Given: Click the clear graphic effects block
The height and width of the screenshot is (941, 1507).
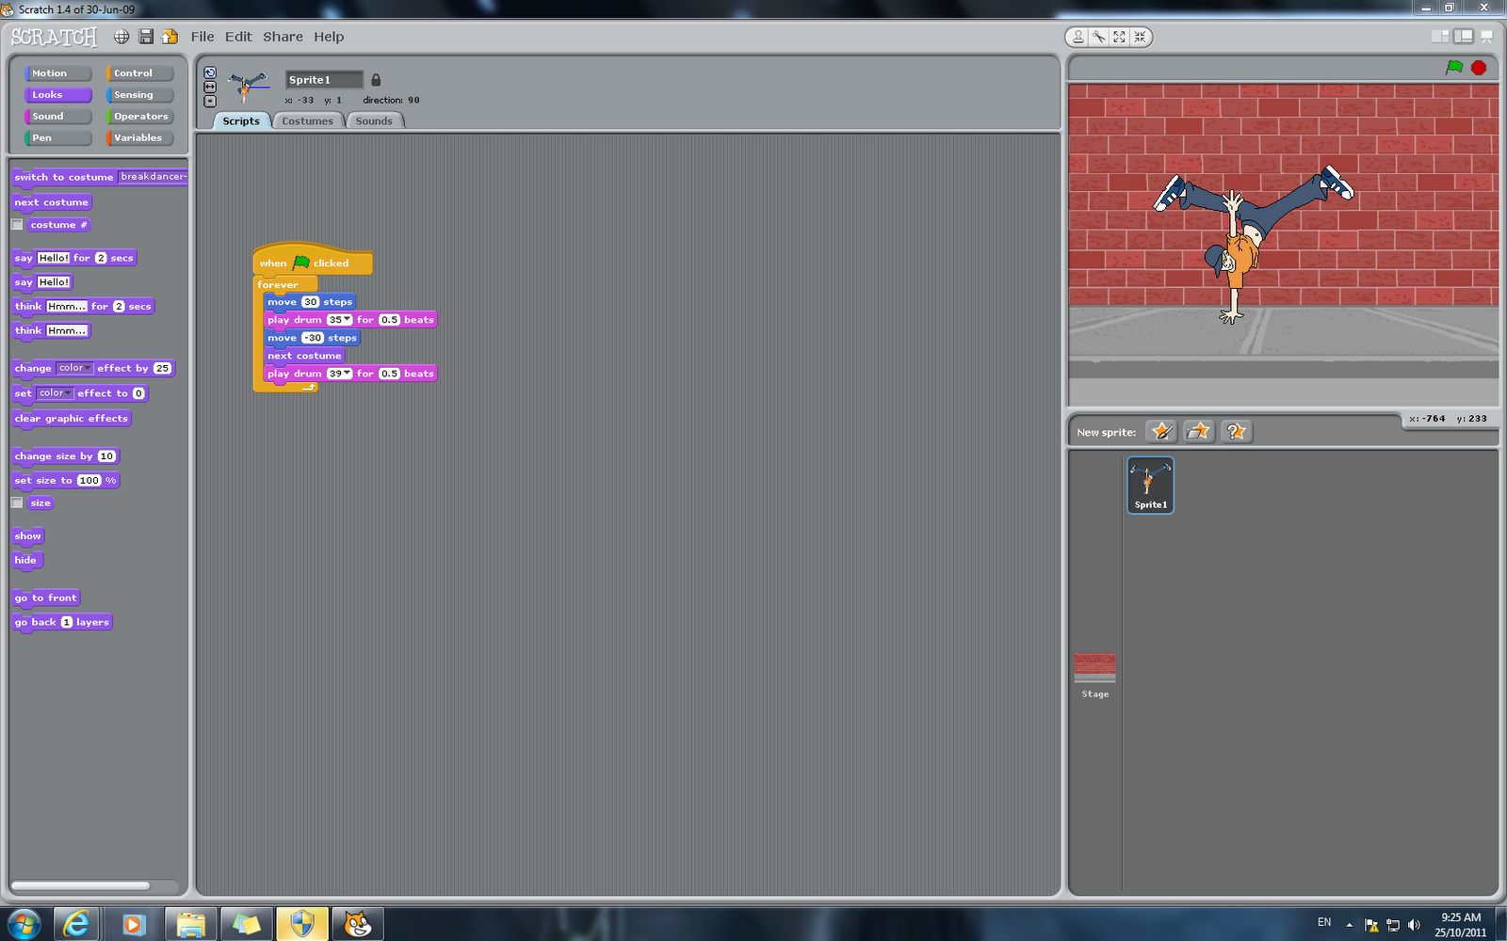Looking at the screenshot, I should [x=71, y=419].
